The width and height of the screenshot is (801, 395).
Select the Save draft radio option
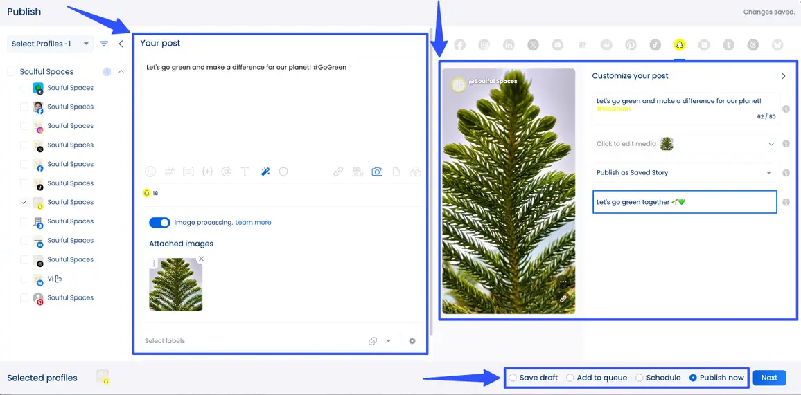click(513, 378)
